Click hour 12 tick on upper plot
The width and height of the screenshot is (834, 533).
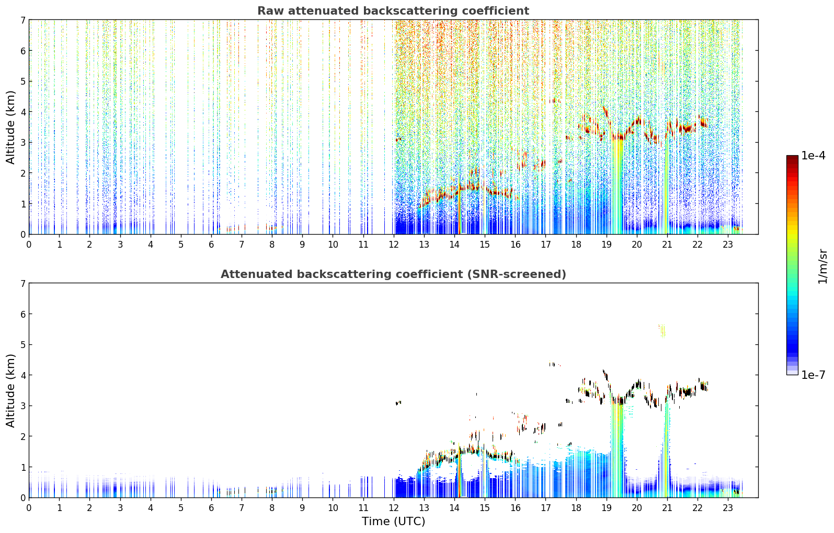click(393, 244)
